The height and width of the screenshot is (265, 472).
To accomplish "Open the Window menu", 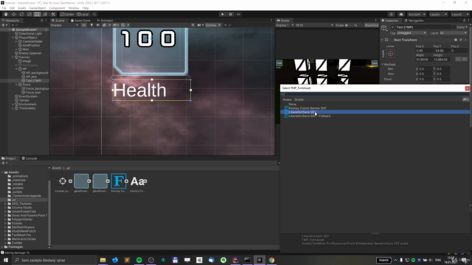I will point(74,8).
